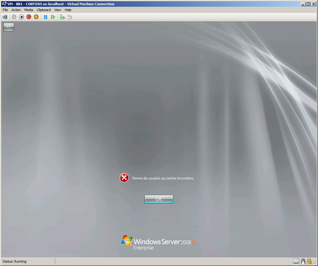
Task: Turn off the VM with the stop icon
Action: tap(22, 17)
